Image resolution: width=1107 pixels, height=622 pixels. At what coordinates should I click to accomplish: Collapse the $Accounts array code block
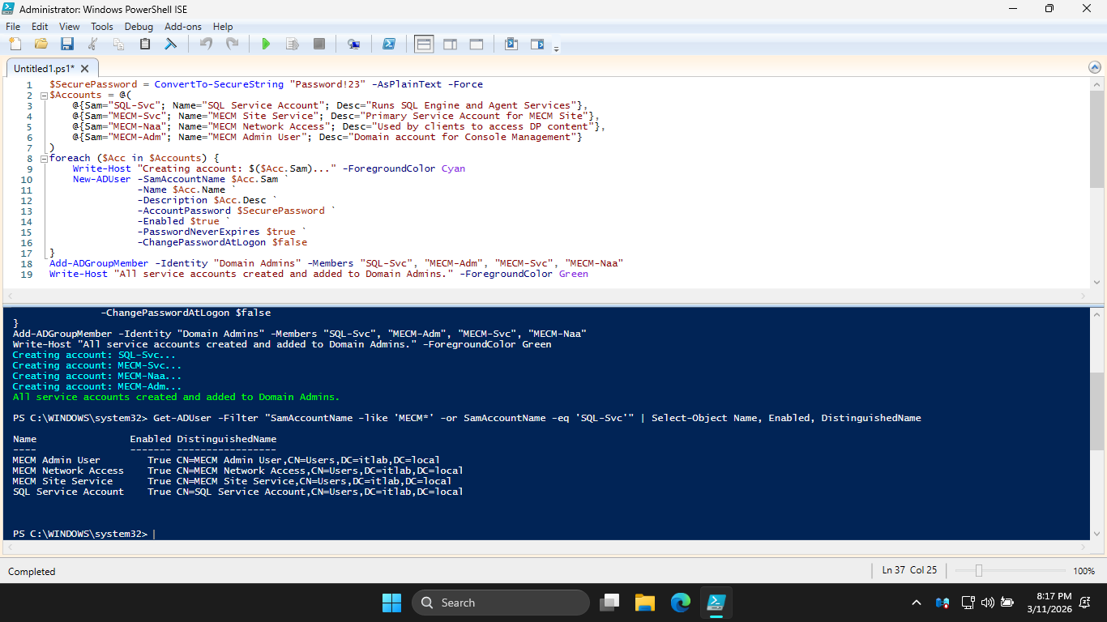[44, 95]
